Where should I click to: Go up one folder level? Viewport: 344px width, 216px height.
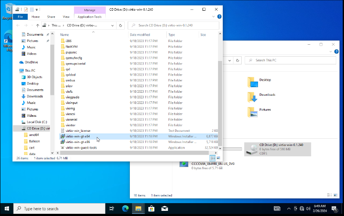(37, 25)
